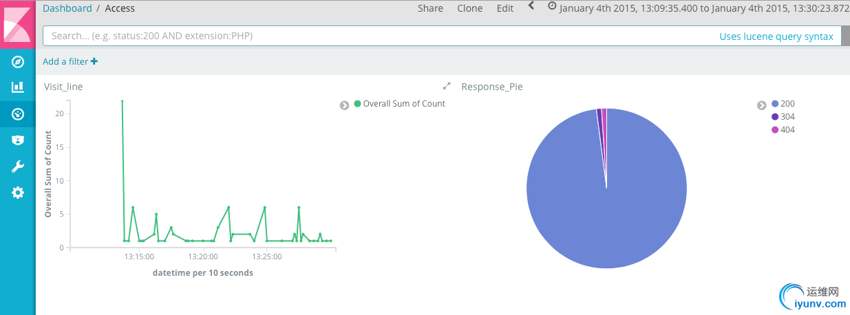Viewport: 850px width, 315px height.
Task: Click the clock icon in time picker
Action: [552, 6]
